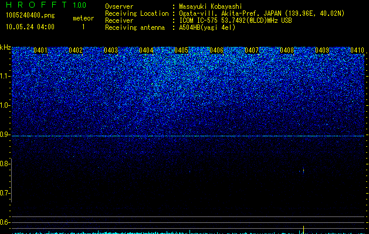Click the 0407 time marker
This screenshot has width=369, height=234.
pos(252,50)
